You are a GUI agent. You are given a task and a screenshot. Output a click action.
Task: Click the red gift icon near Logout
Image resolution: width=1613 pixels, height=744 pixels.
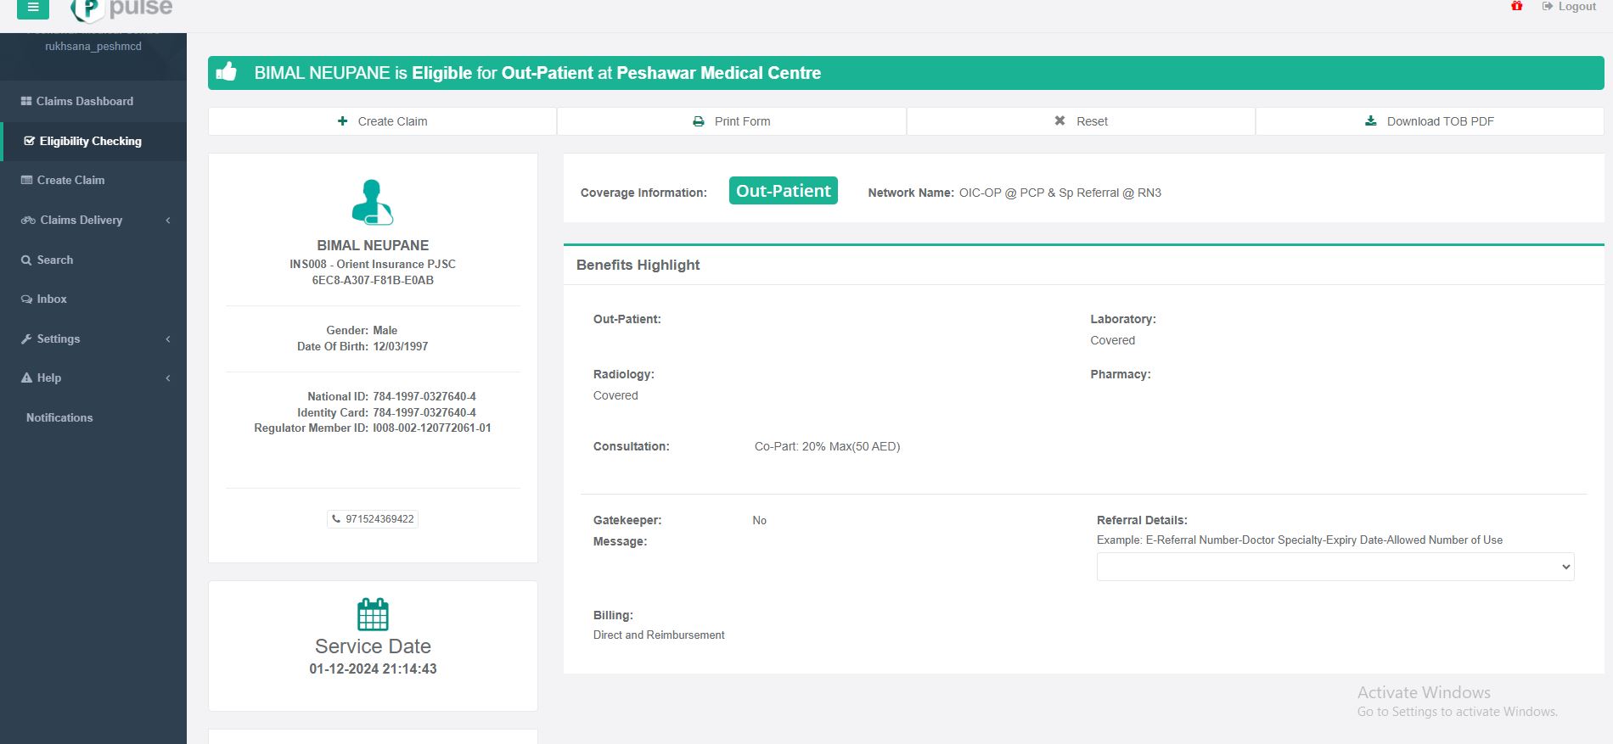[x=1516, y=7]
